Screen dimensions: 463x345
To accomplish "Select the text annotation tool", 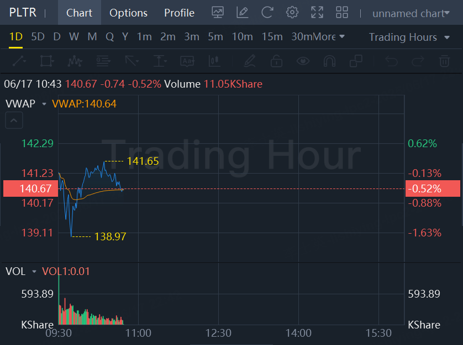I will click(x=187, y=61).
